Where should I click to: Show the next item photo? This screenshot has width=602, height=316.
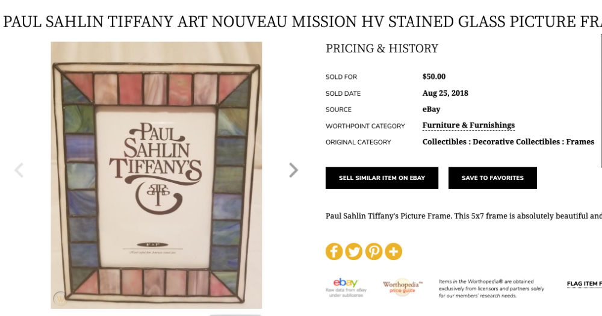pos(293,170)
